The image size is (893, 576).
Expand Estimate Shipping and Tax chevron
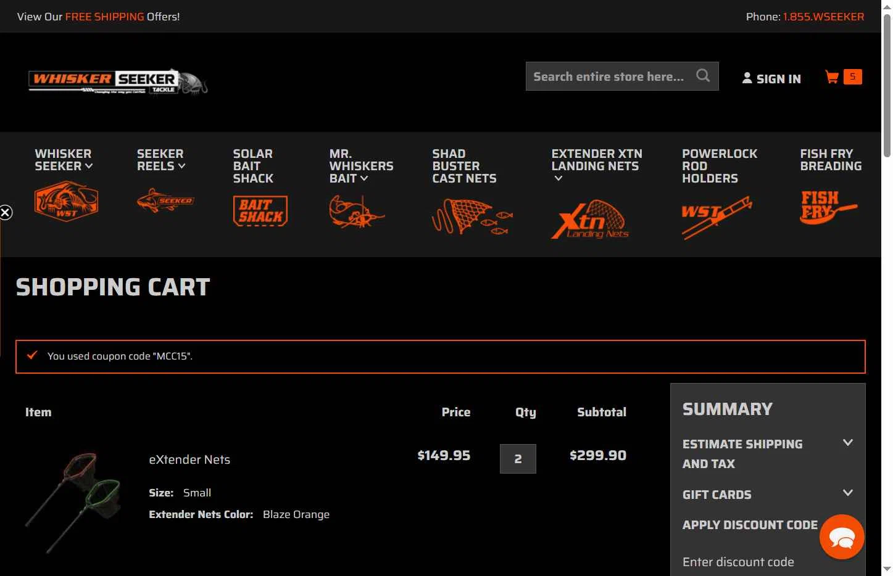coord(848,443)
